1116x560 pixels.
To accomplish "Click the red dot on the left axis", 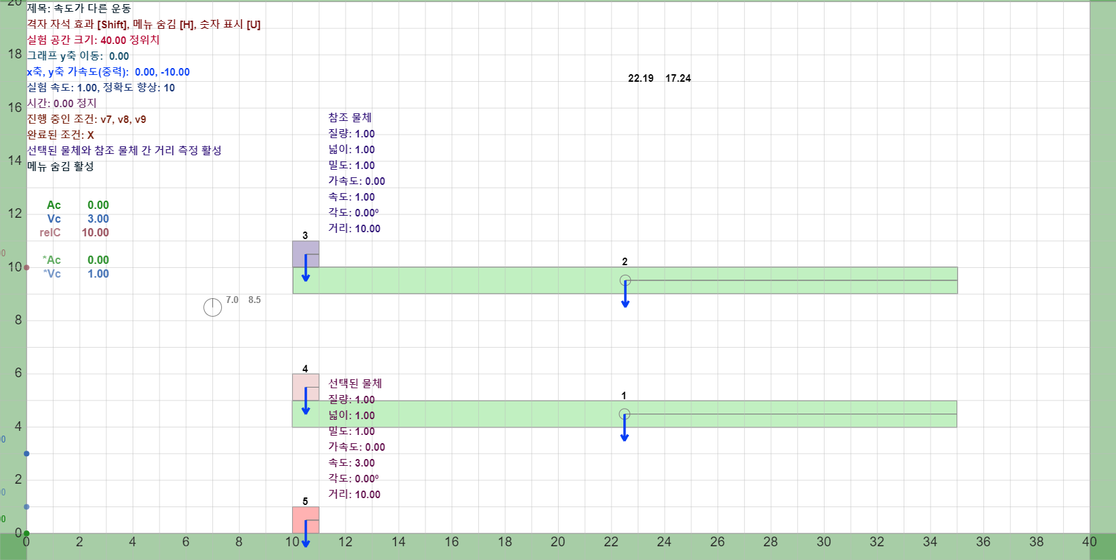I will pyautogui.click(x=27, y=267).
